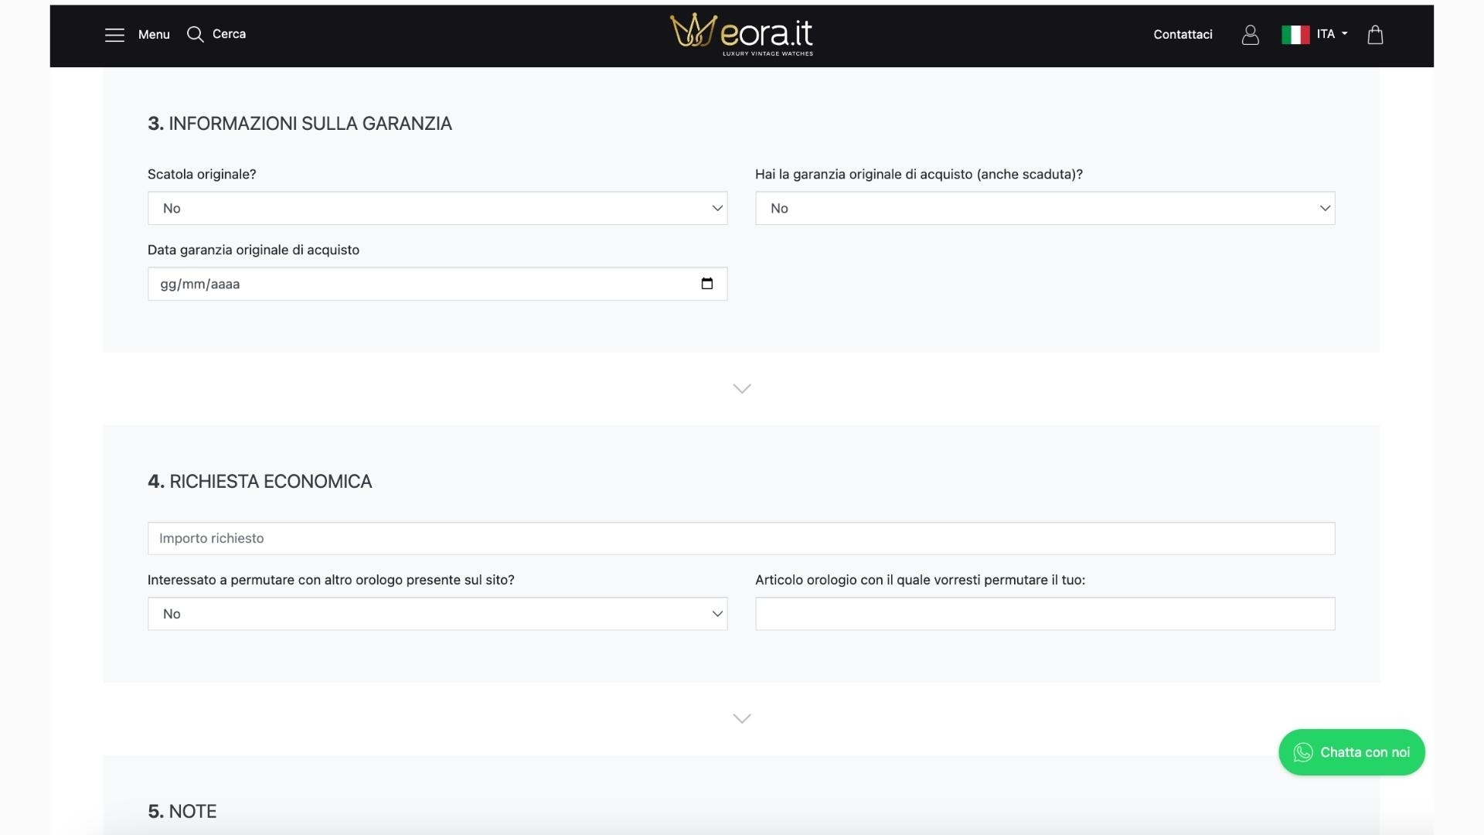The height and width of the screenshot is (835, 1484).
Task: Open the ITA language selector
Action: [x=1332, y=34]
